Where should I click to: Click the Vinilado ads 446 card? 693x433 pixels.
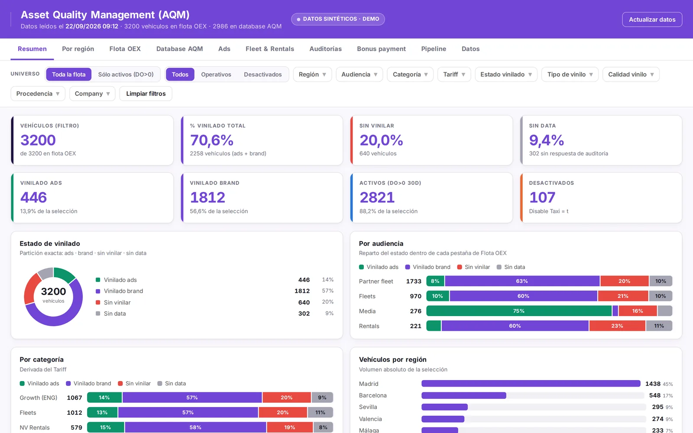pos(92,198)
